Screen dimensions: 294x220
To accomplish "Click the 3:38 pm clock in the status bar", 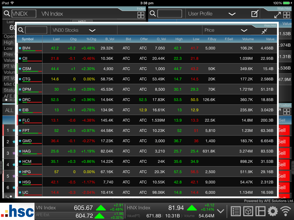I will tap(147, 3).
